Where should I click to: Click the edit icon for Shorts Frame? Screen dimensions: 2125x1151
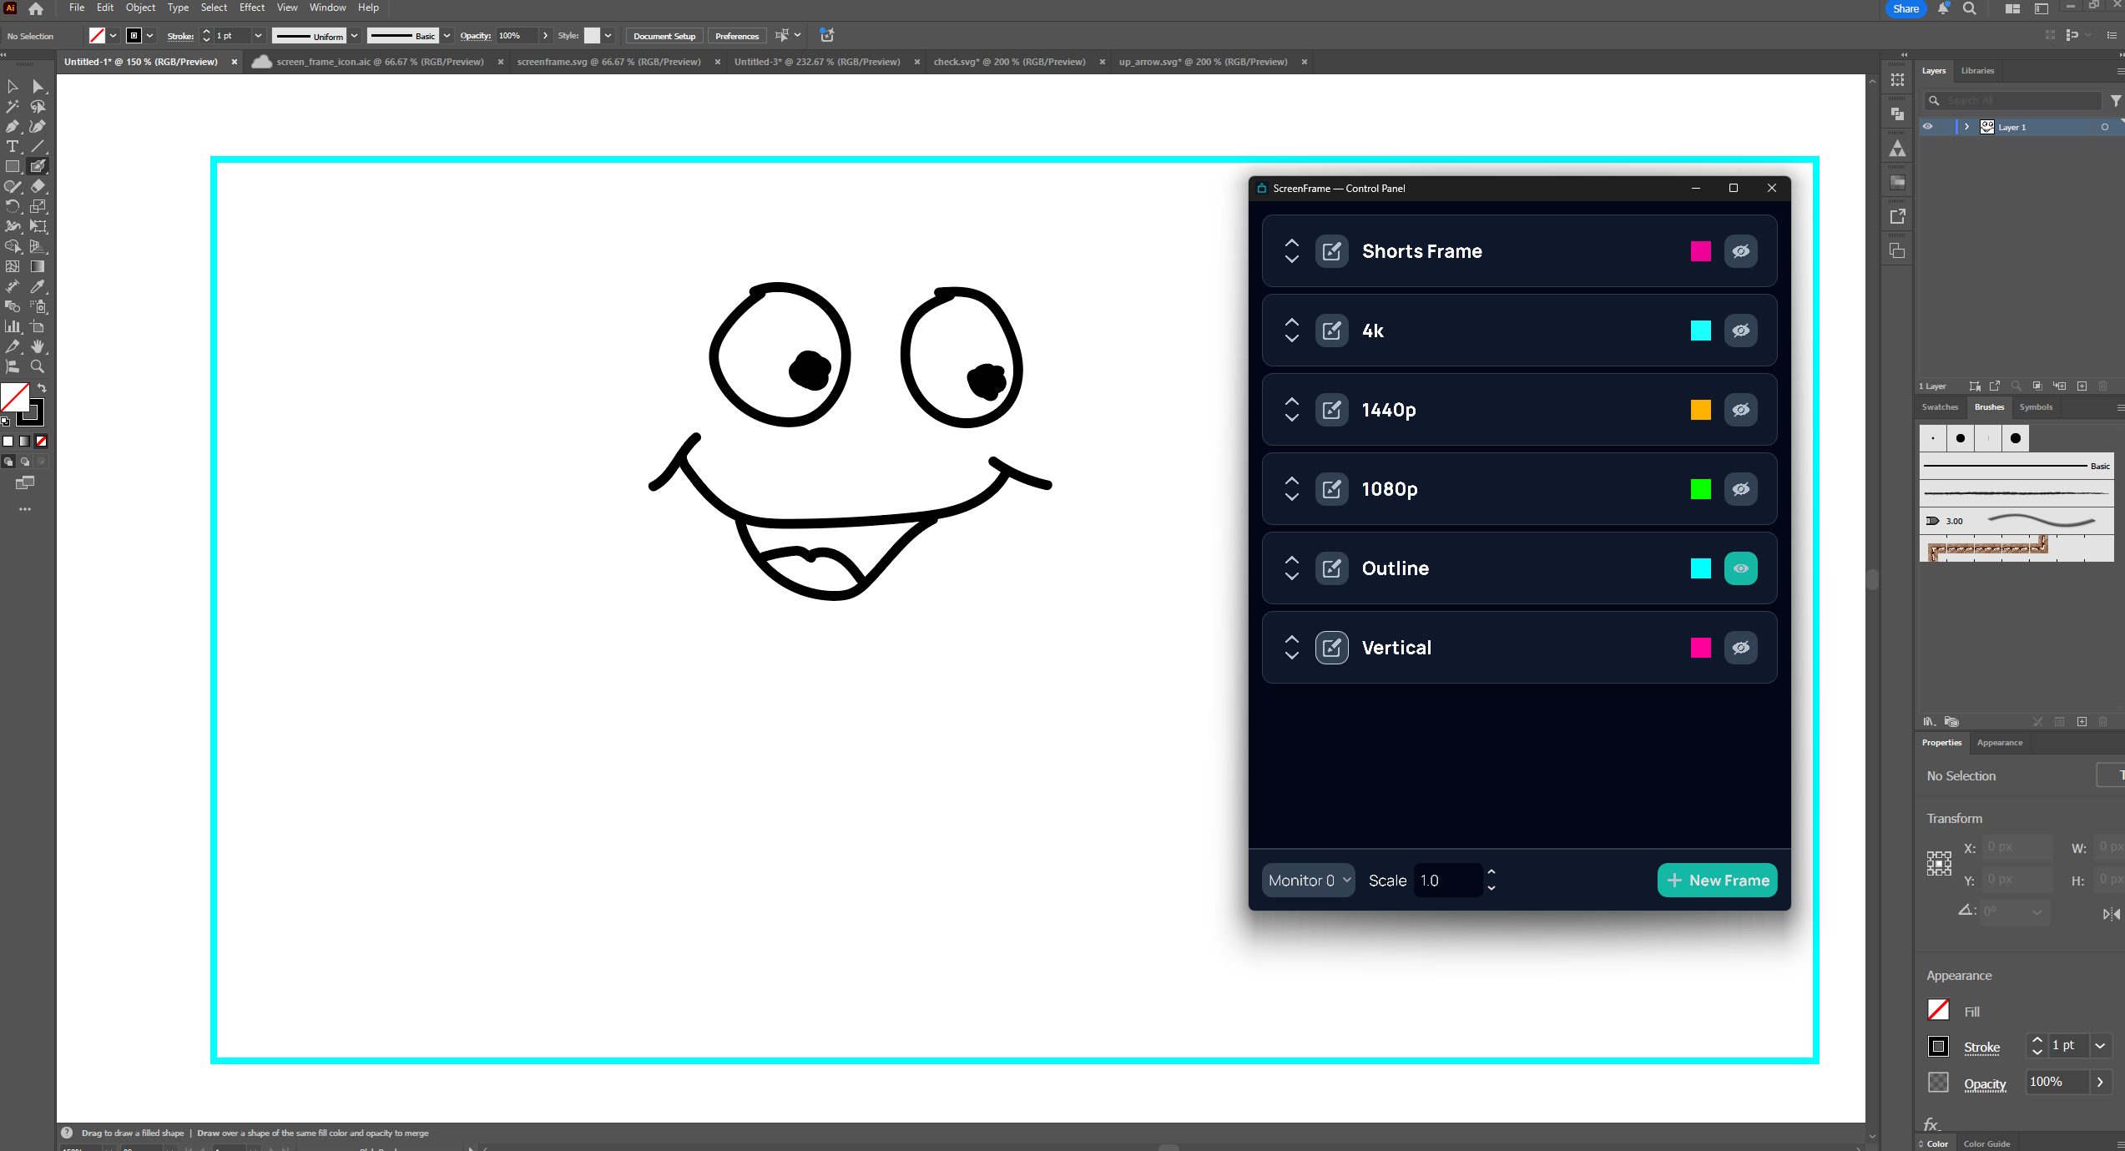point(1331,251)
